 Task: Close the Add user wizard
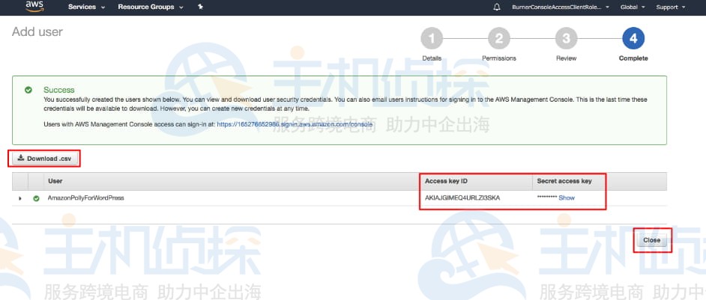pos(651,240)
